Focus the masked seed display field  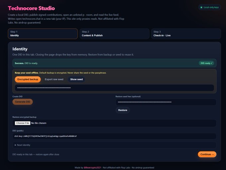pos(114,88)
